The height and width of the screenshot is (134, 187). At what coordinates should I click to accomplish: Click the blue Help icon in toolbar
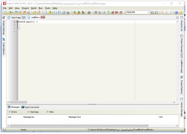coord(176,13)
